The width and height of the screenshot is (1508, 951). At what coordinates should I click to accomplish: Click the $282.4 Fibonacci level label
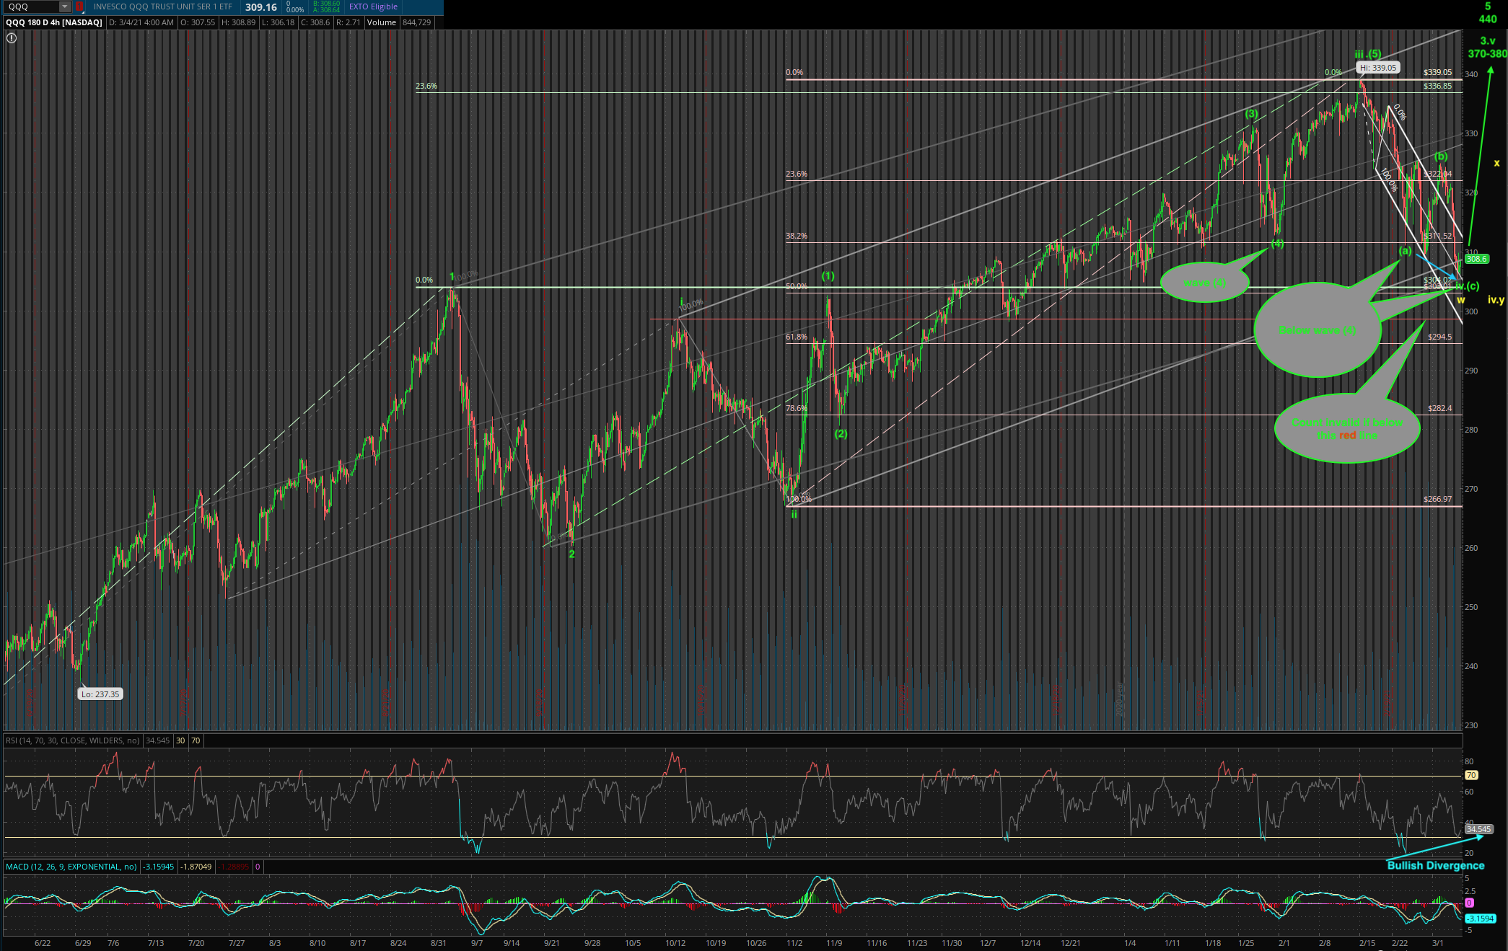1439,408
